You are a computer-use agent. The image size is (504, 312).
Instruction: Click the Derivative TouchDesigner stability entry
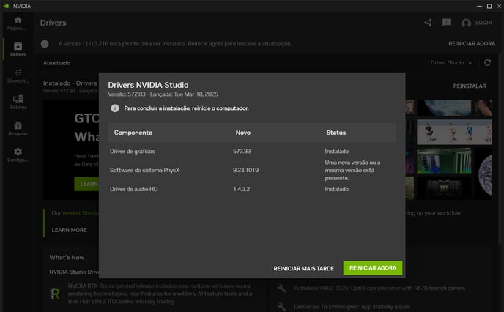pos(352,307)
